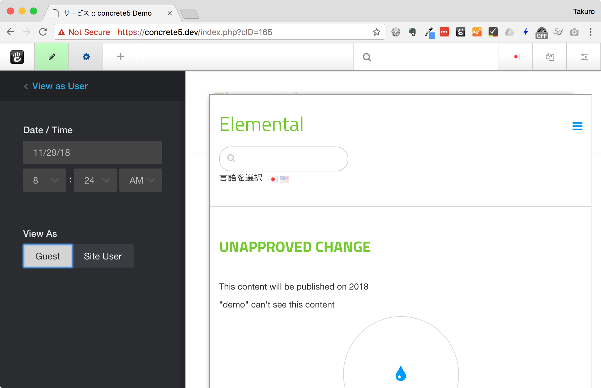Open the Elemental hamburger navigation menu
This screenshot has width=601, height=388.
click(x=578, y=126)
